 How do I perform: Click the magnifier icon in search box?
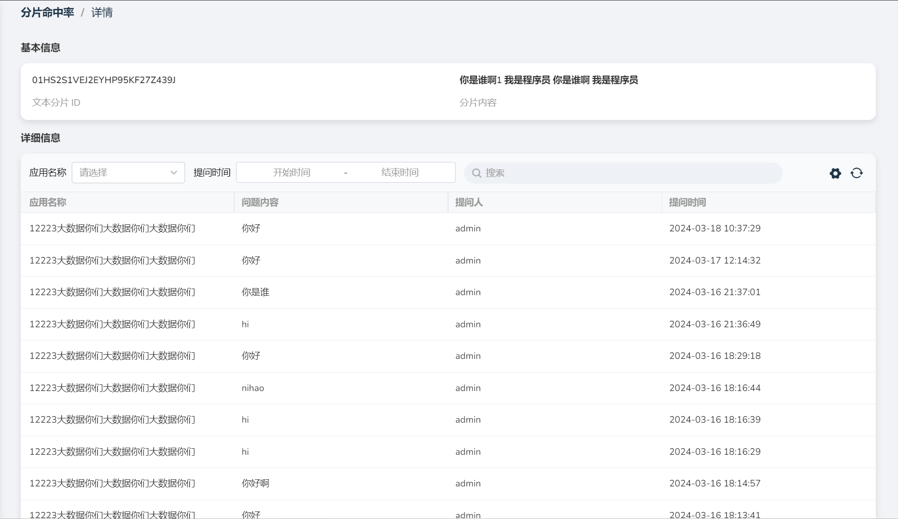[477, 173]
